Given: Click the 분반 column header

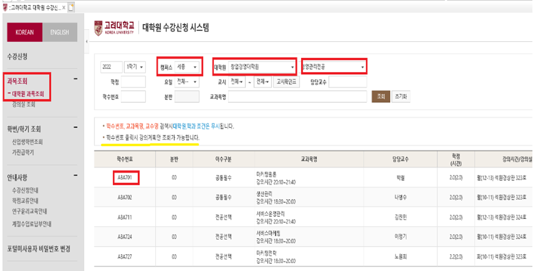Looking at the screenshot, I should pos(174,160).
